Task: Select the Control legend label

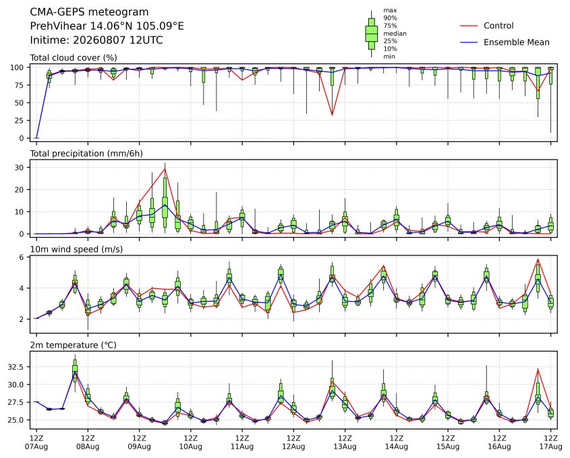Action: pyautogui.click(x=498, y=26)
